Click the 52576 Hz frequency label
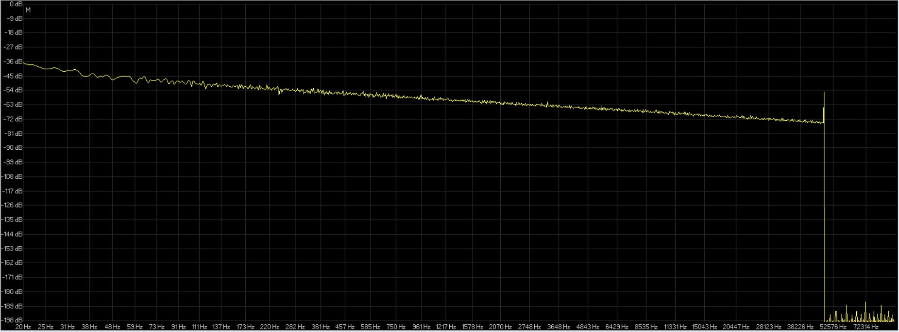Screen dimensions: 899x332 click(x=833, y=327)
